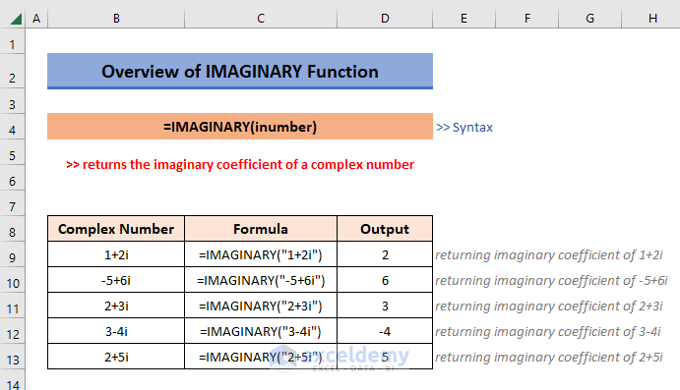Select output cell with value -4
This screenshot has width=680, height=390.
385,331
